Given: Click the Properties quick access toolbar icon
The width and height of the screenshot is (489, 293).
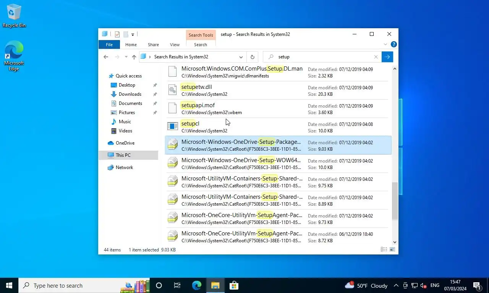Looking at the screenshot, I should (x=117, y=34).
